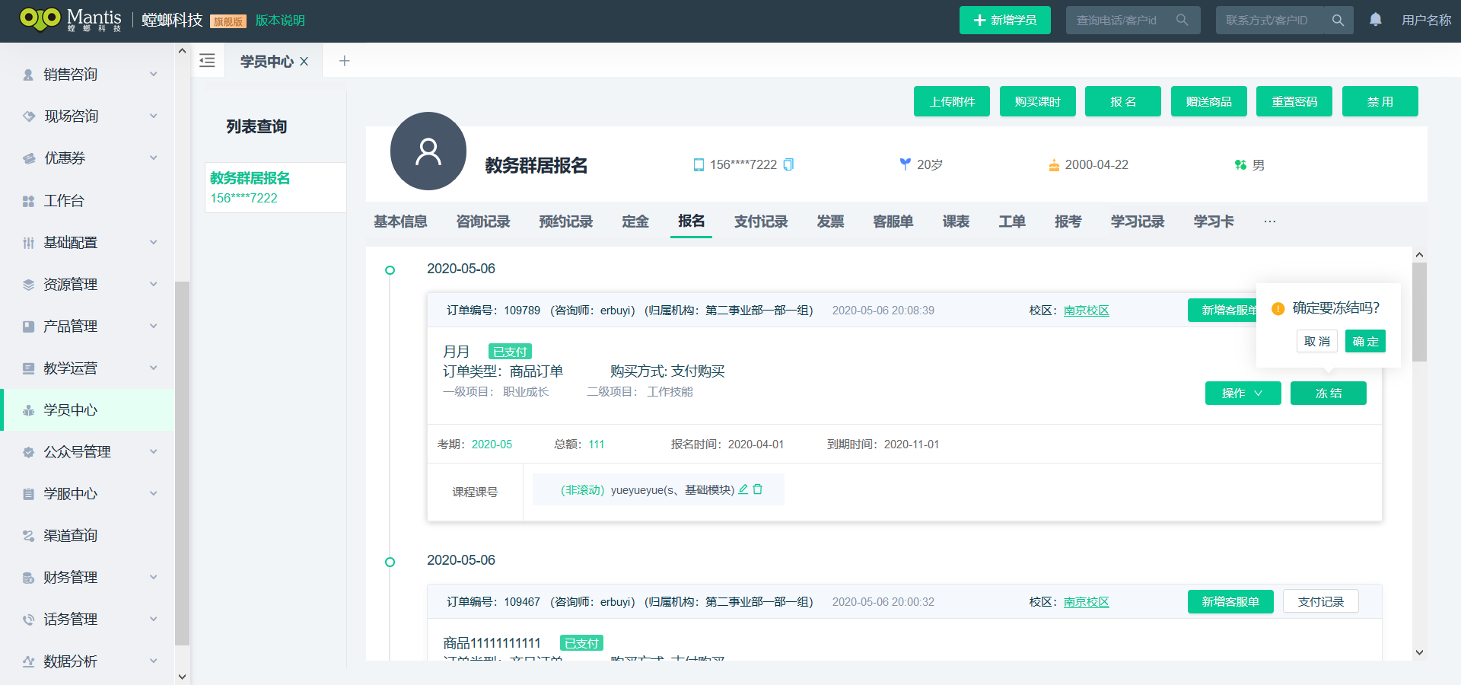This screenshot has width=1461, height=685.
Task: Switch to the 发票 tab
Action: (830, 221)
